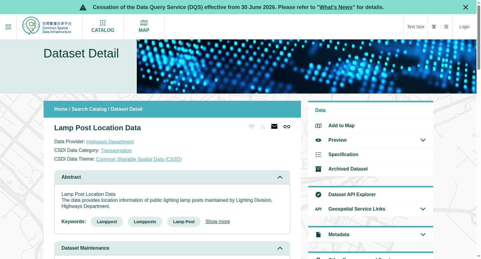The height and width of the screenshot is (259, 481).
Task: Dismiss the DQS cessation notice banner
Action: pos(465,7)
